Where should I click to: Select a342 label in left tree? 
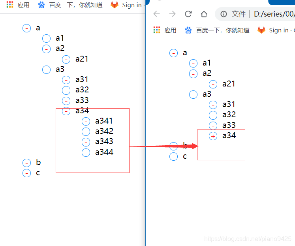104,131
